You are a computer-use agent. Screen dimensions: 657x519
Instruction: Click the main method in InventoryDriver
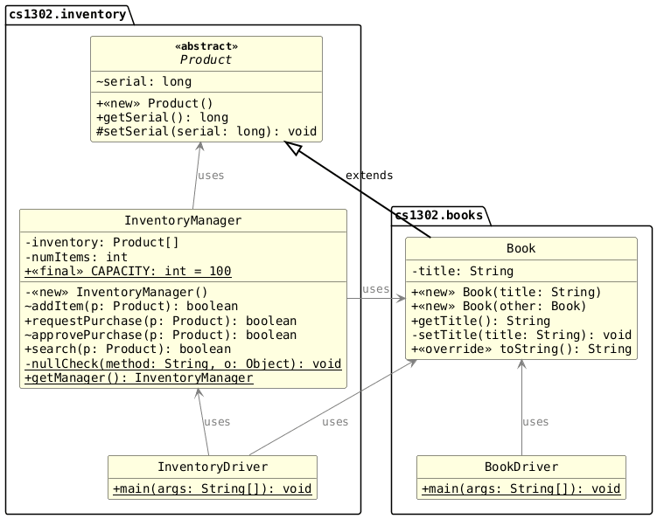(x=212, y=488)
